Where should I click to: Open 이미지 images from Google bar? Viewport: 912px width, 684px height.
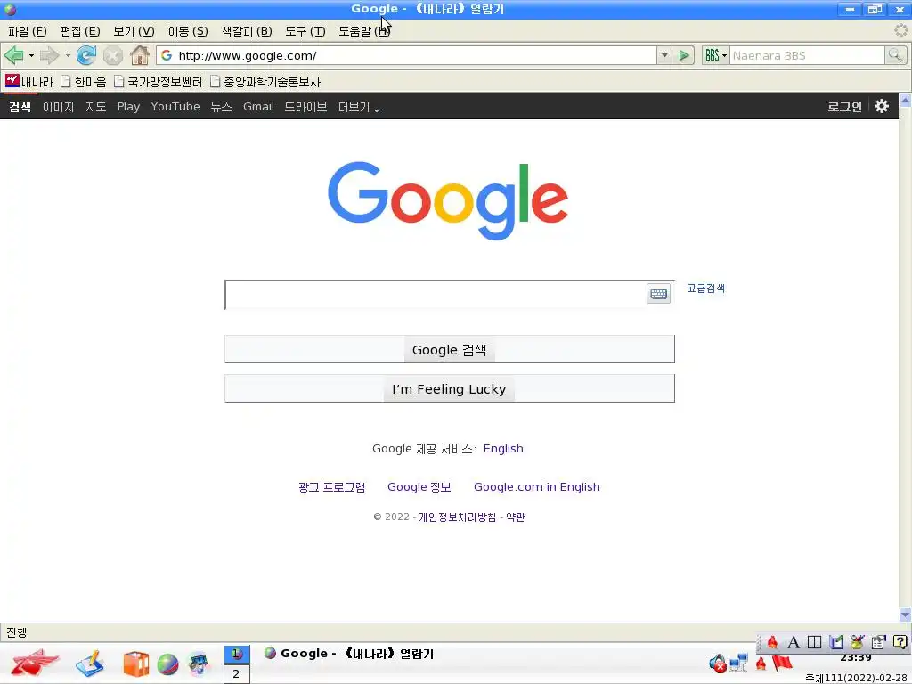pos(58,107)
